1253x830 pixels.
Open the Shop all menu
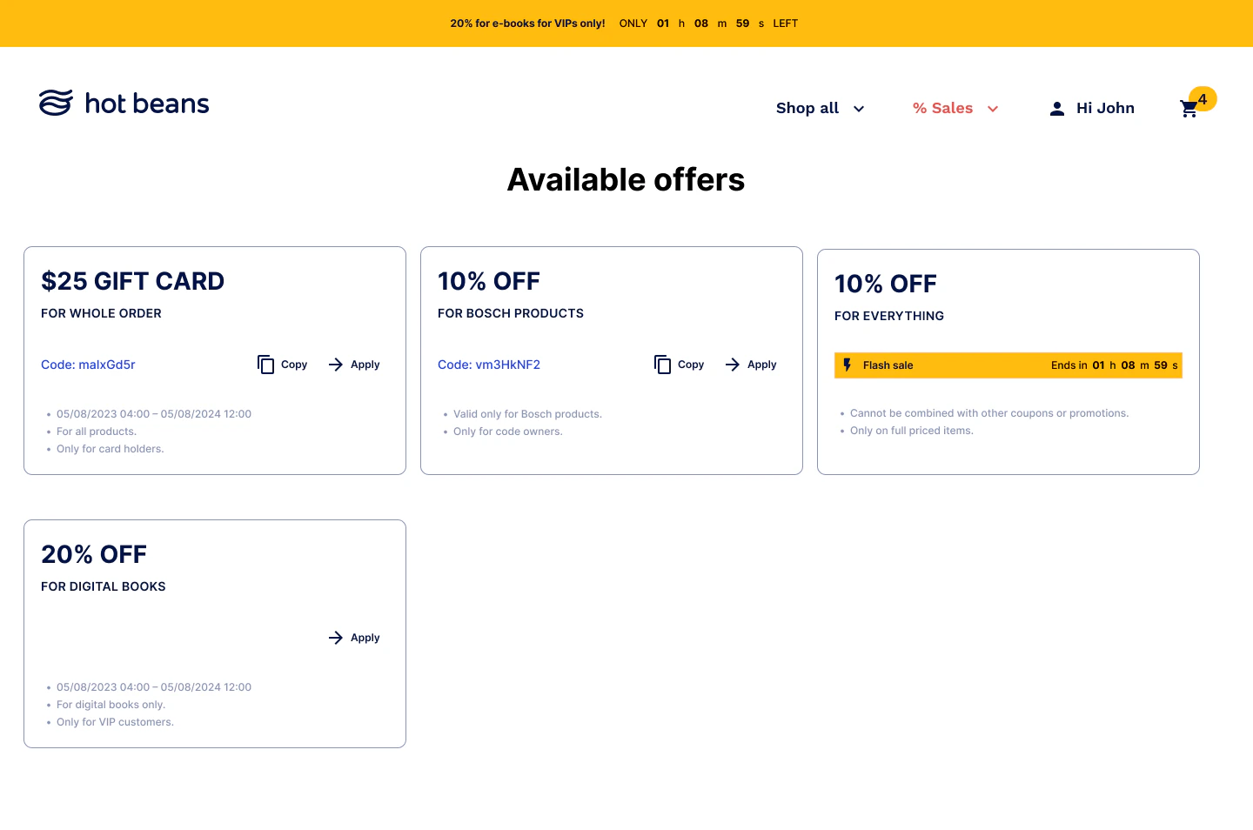click(x=807, y=108)
